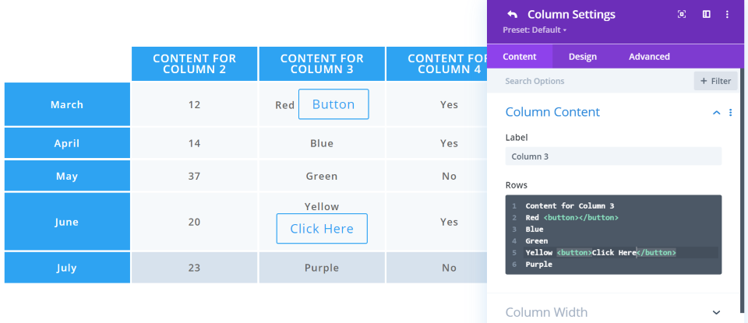Select the Content tab
The image size is (748, 323).
pos(520,57)
